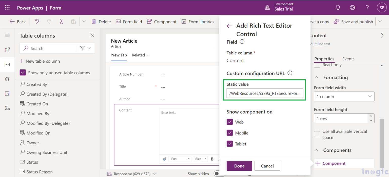389x177 pixels.
Task: Click the Undo icon
Action: [36, 21]
